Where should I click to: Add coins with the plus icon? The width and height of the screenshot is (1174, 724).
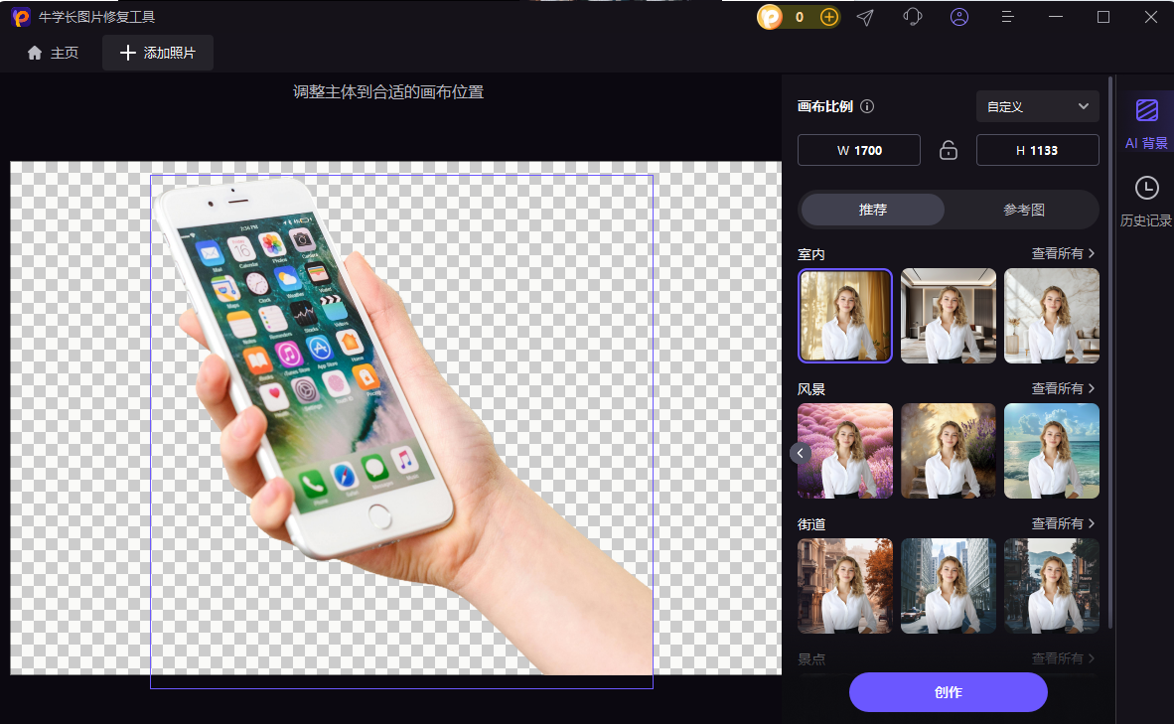point(828,17)
